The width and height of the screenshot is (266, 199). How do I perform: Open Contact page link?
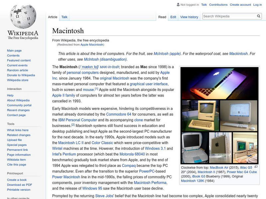[16, 115]
